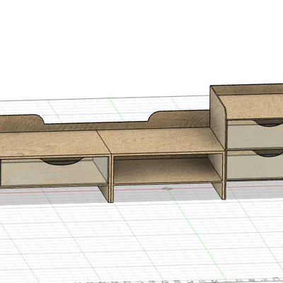Click the origin point on the grid
The width and height of the screenshot is (283, 283).
pyautogui.click(x=166, y=189)
